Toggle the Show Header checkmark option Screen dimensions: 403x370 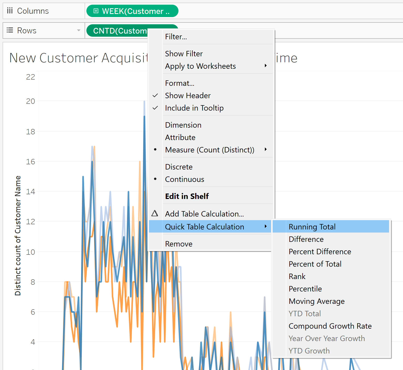tap(188, 96)
